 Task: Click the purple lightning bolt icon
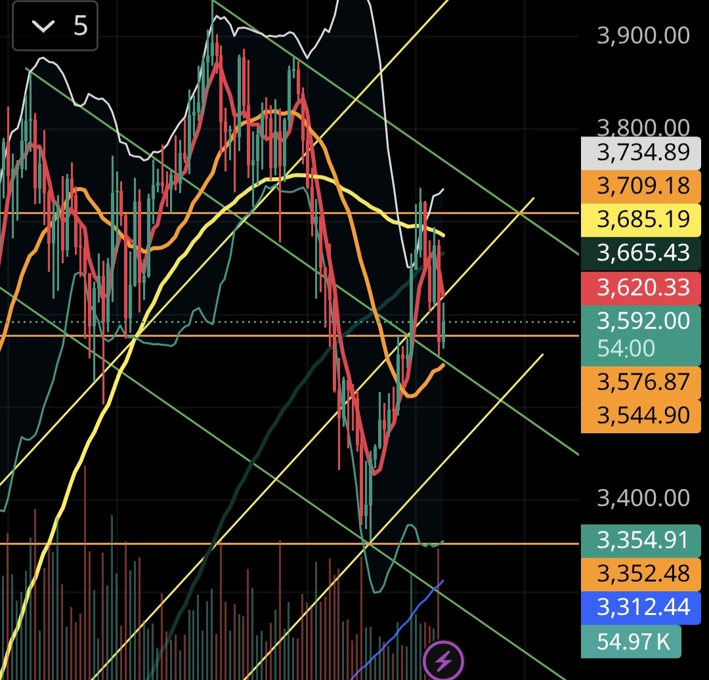444,661
